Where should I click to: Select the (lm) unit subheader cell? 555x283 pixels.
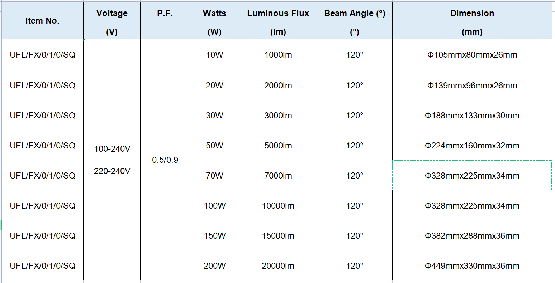click(278, 32)
